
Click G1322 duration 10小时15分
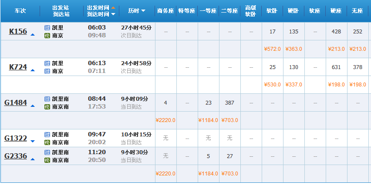click(136, 135)
